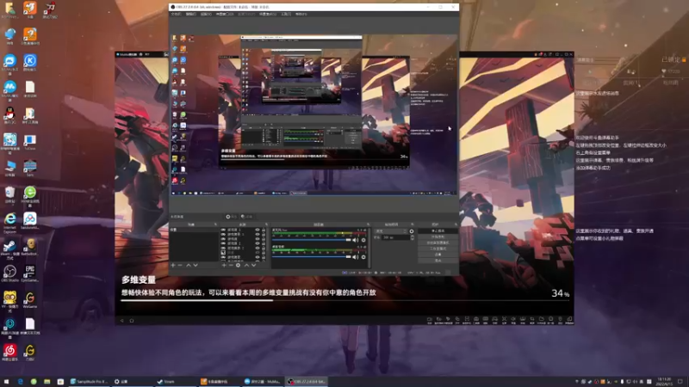Screen dimensions: 689x387
Task: Toggle visibility eye of fourth source row
Action: [x=258, y=243]
